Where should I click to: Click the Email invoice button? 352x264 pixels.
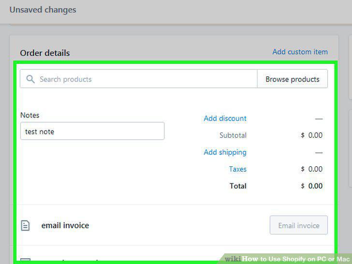pyautogui.click(x=299, y=225)
